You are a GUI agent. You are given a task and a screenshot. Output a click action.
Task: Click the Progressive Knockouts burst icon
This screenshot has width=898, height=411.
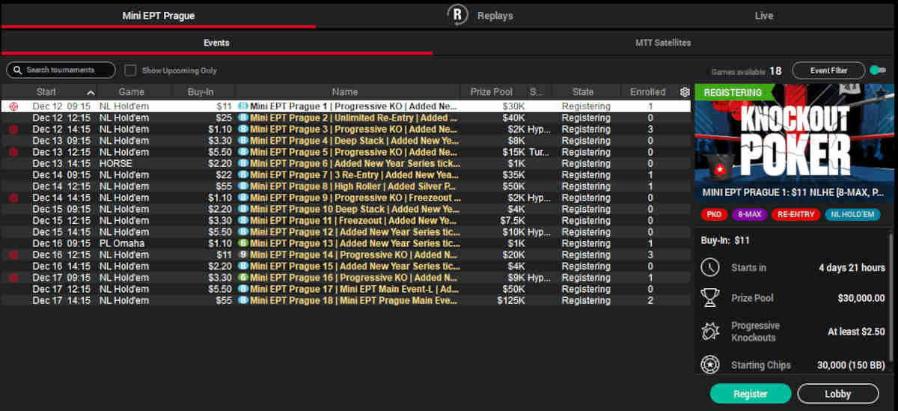(x=709, y=332)
